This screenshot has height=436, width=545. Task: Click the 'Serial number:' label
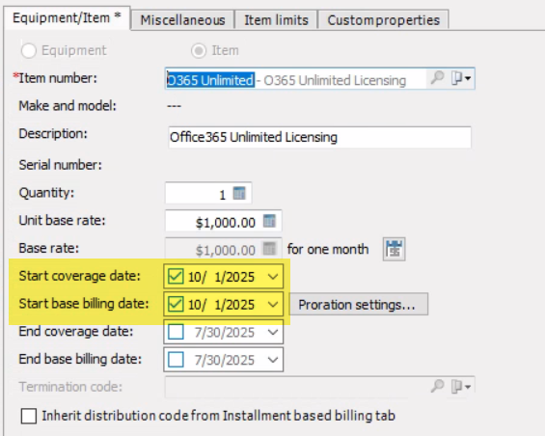click(61, 164)
